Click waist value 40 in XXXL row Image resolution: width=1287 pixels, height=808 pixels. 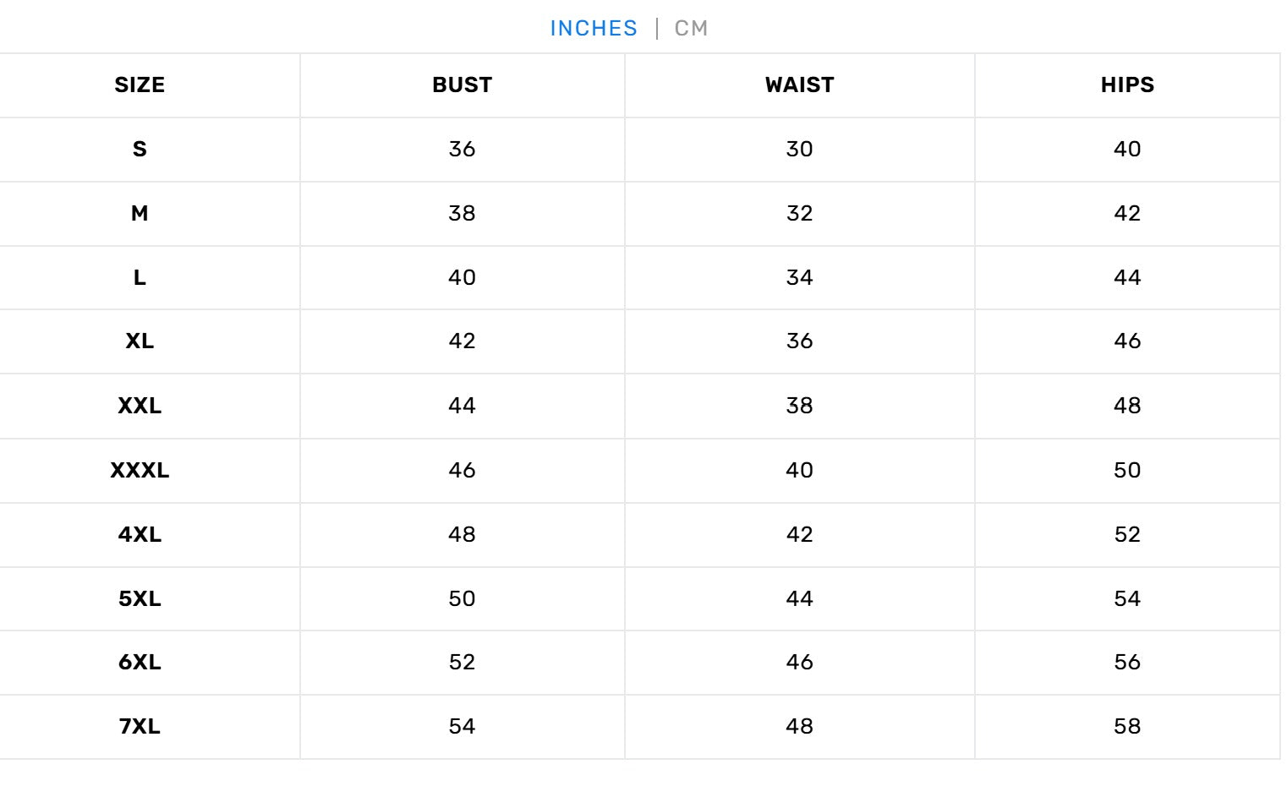click(x=799, y=471)
